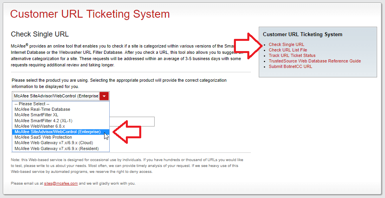The width and height of the screenshot is (385, 198).
Task: Open the Submit BotnetCC URL link
Action: pyautogui.click(x=290, y=66)
